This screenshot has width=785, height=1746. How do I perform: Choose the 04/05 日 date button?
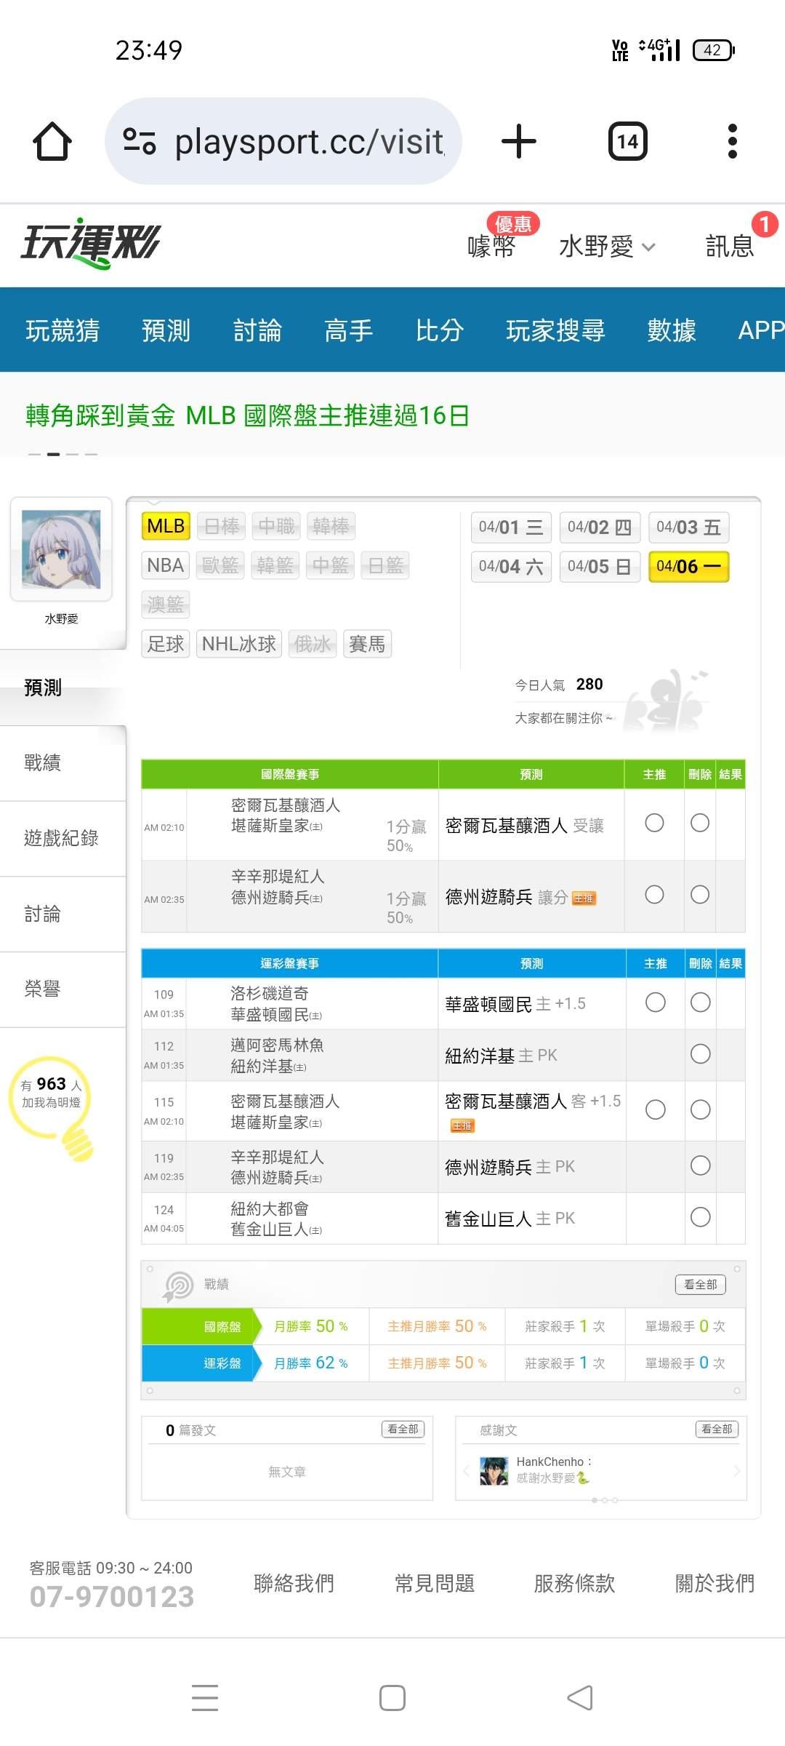tap(599, 567)
